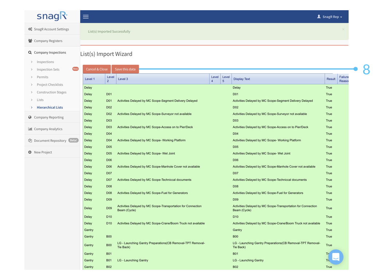The height and width of the screenshot is (280, 373).
Task: Click Company Registers people icon
Action: tap(30, 41)
